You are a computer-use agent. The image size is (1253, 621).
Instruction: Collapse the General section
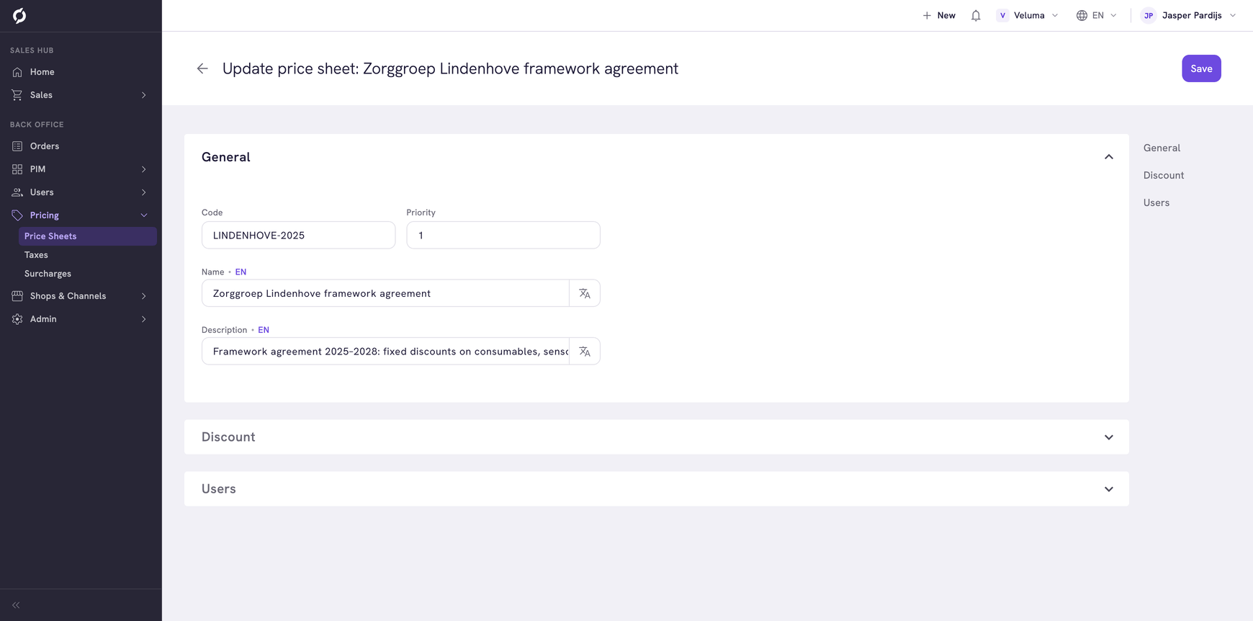pos(1109,157)
